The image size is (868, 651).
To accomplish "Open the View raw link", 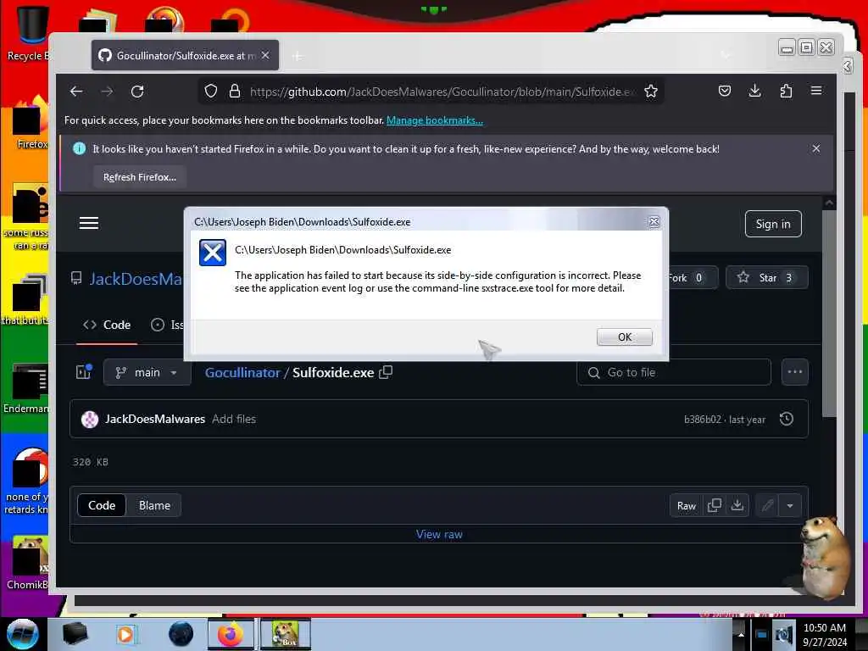I will [439, 534].
